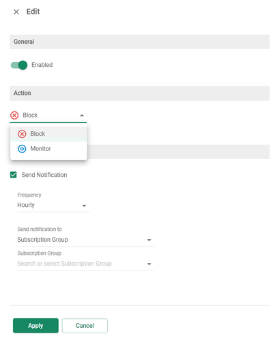Click the Cancel button
The image size is (273, 362).
(x=85, y=326)
